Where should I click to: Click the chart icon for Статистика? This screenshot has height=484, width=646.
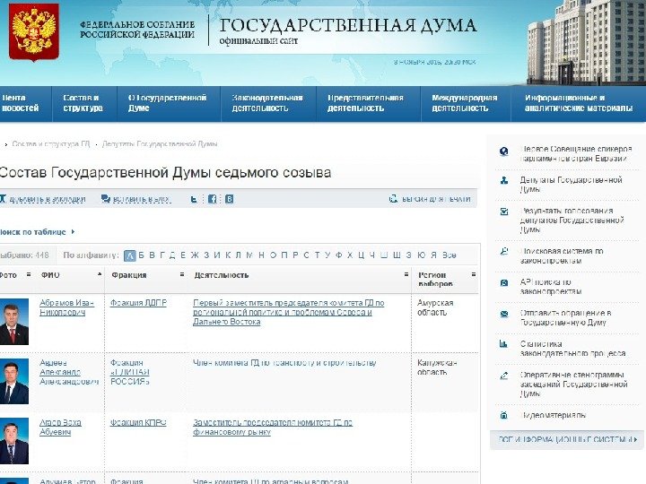pyautogui.click(x=503, y=344)
